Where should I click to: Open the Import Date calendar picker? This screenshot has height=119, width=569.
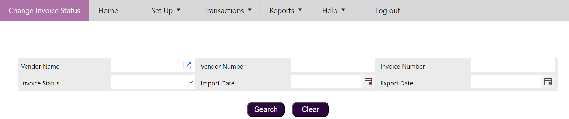pyautogui.click(x=368, y=82)
